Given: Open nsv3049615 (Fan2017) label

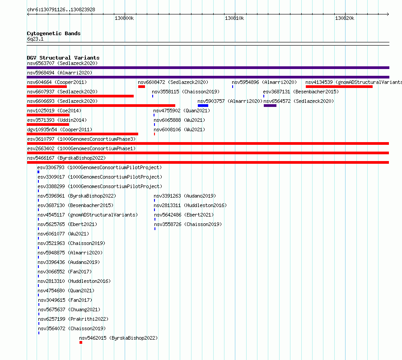Looking at the screenshot, I should 65,300.
